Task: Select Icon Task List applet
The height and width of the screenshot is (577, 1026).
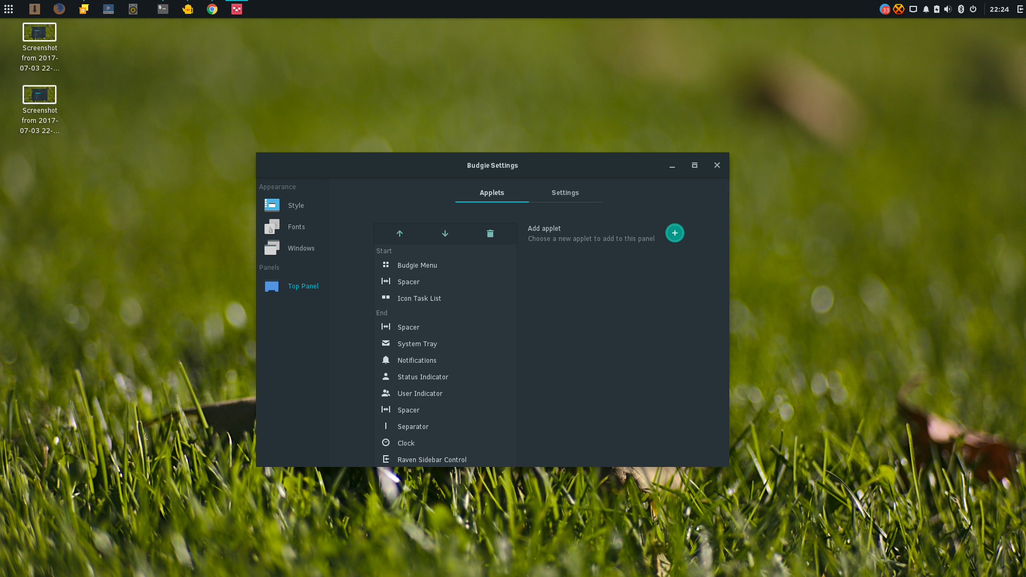Action: click(445, 299)
